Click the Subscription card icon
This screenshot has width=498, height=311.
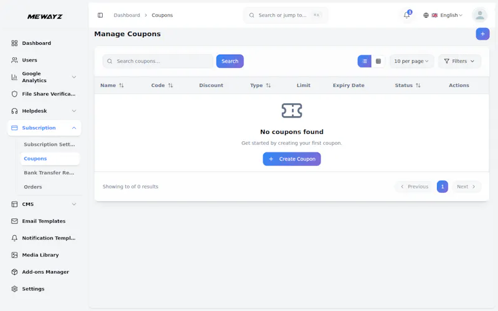[14, 128]
